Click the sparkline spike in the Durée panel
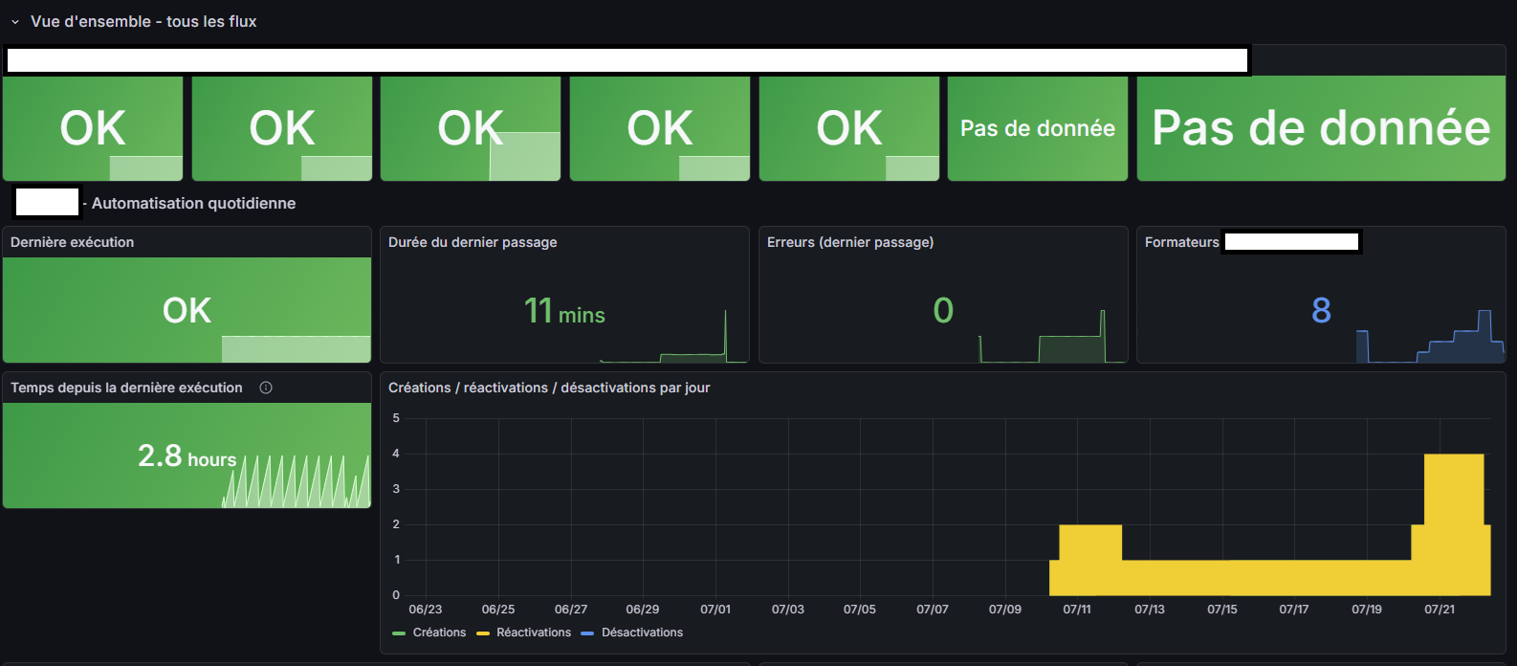 tap(725, 335)
